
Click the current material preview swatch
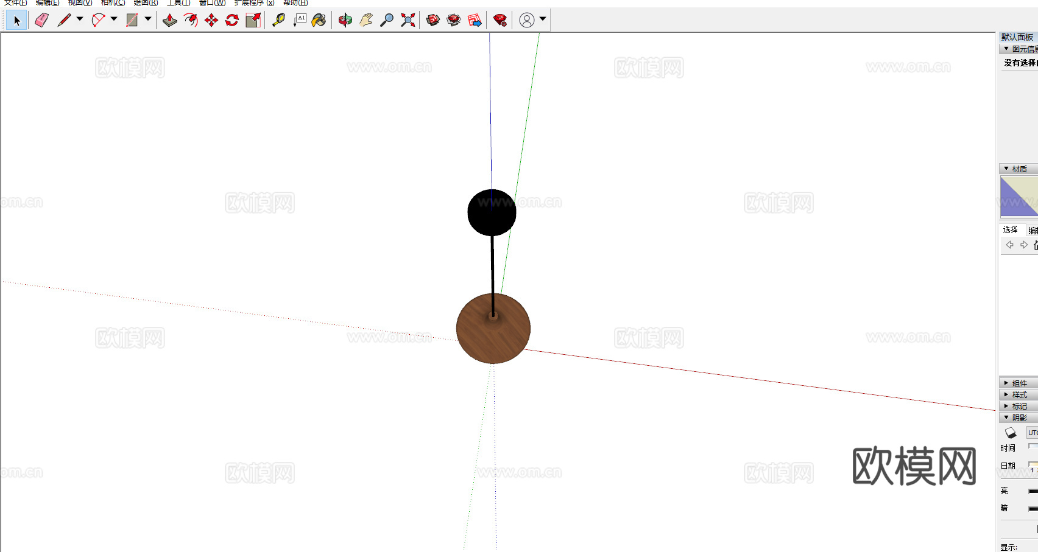[x=1019, y=196]
